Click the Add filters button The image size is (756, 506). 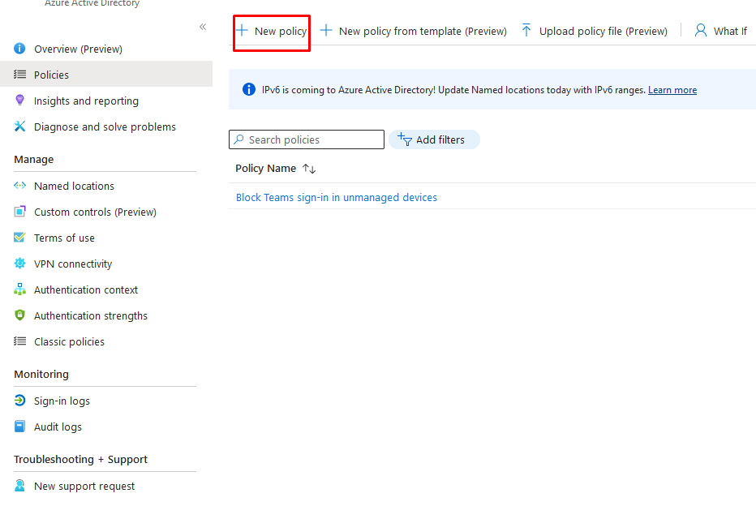(434, 139)
